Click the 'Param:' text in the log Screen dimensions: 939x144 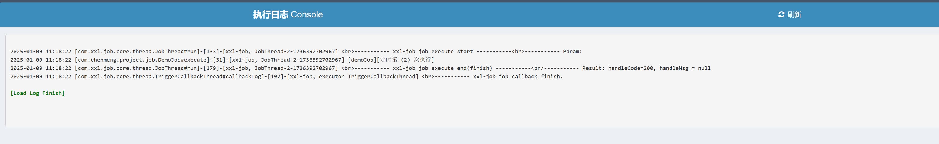[x=572, y=52]
